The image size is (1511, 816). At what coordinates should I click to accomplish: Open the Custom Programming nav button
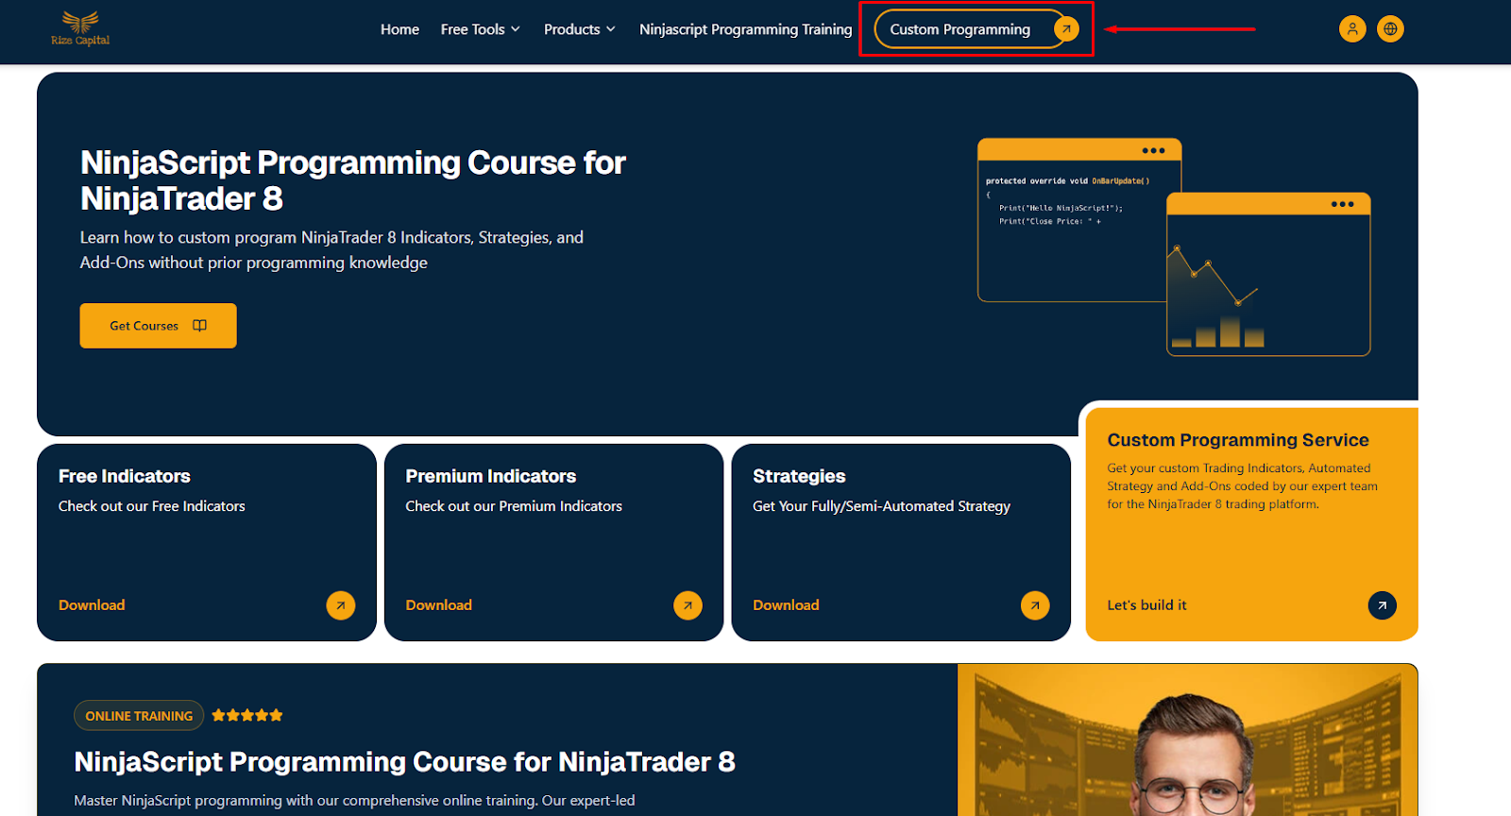coord(976,29)
